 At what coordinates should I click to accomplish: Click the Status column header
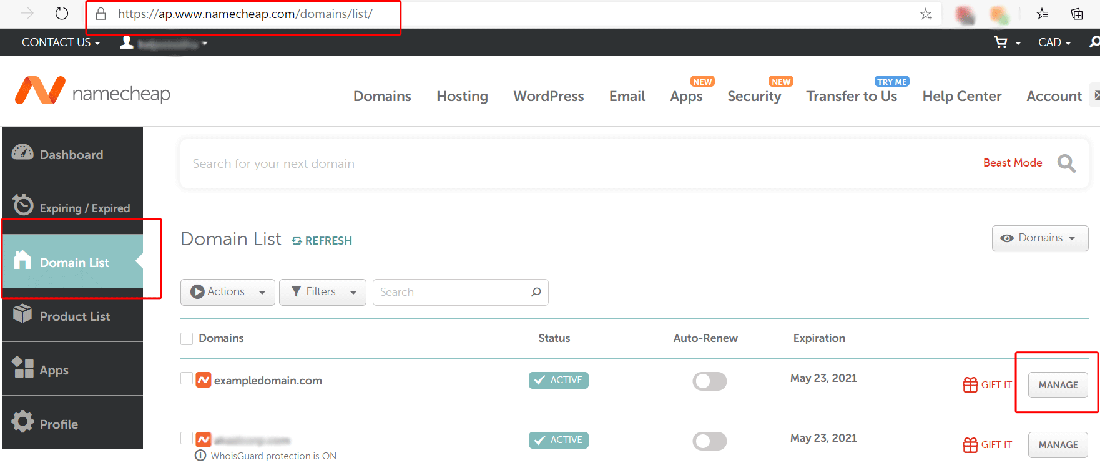(554, 338)
